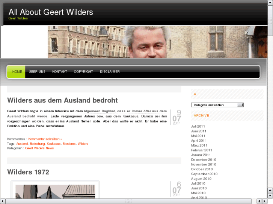The height and width of the screenshot is (204, 273).
Task: Select the Ausland tag
Action: tap(22, 144)
